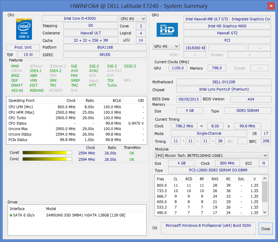Click the memory timings scrollbar up arrow
The height and width of the screenshot is (242, 278).
pyautogui.click(x=265, y=178)
